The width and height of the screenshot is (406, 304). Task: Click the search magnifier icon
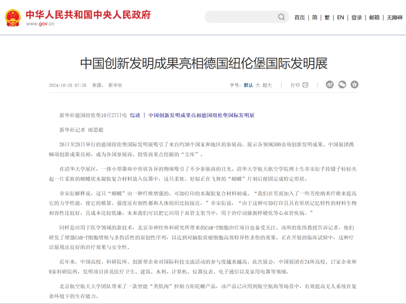click(x=281, y=17)
